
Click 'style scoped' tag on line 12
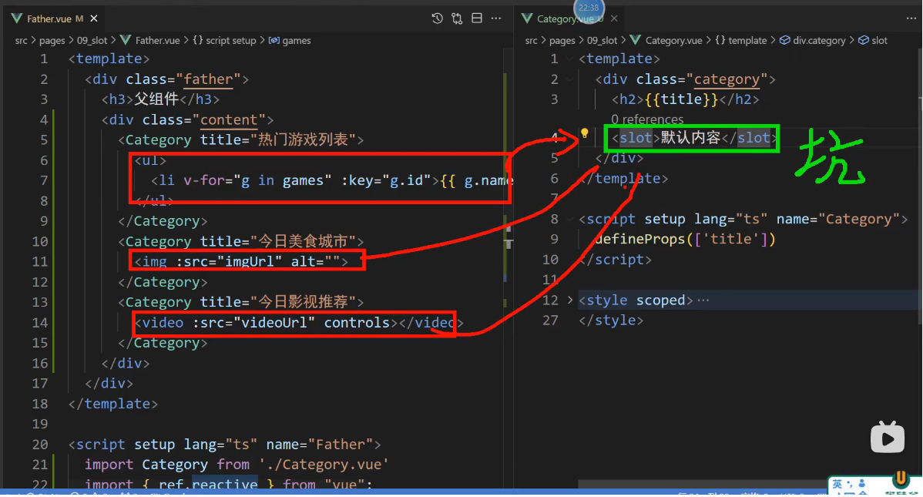click(636, 301)
